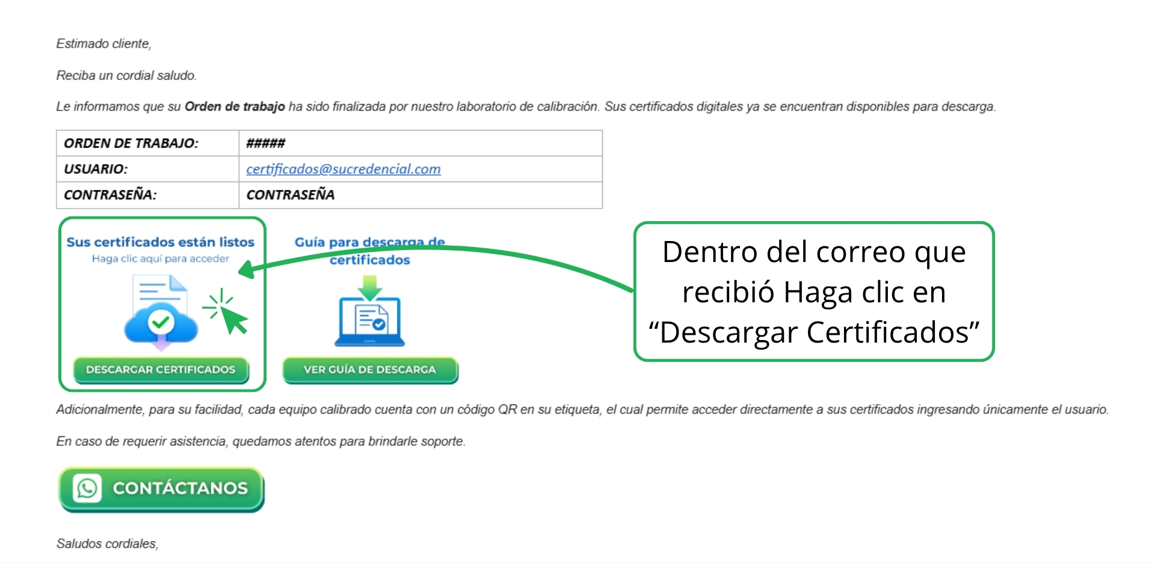Select the "ORDEN DE TRABAJO:" label cell
The image size is (1155, 583).
tap(131, 144)
